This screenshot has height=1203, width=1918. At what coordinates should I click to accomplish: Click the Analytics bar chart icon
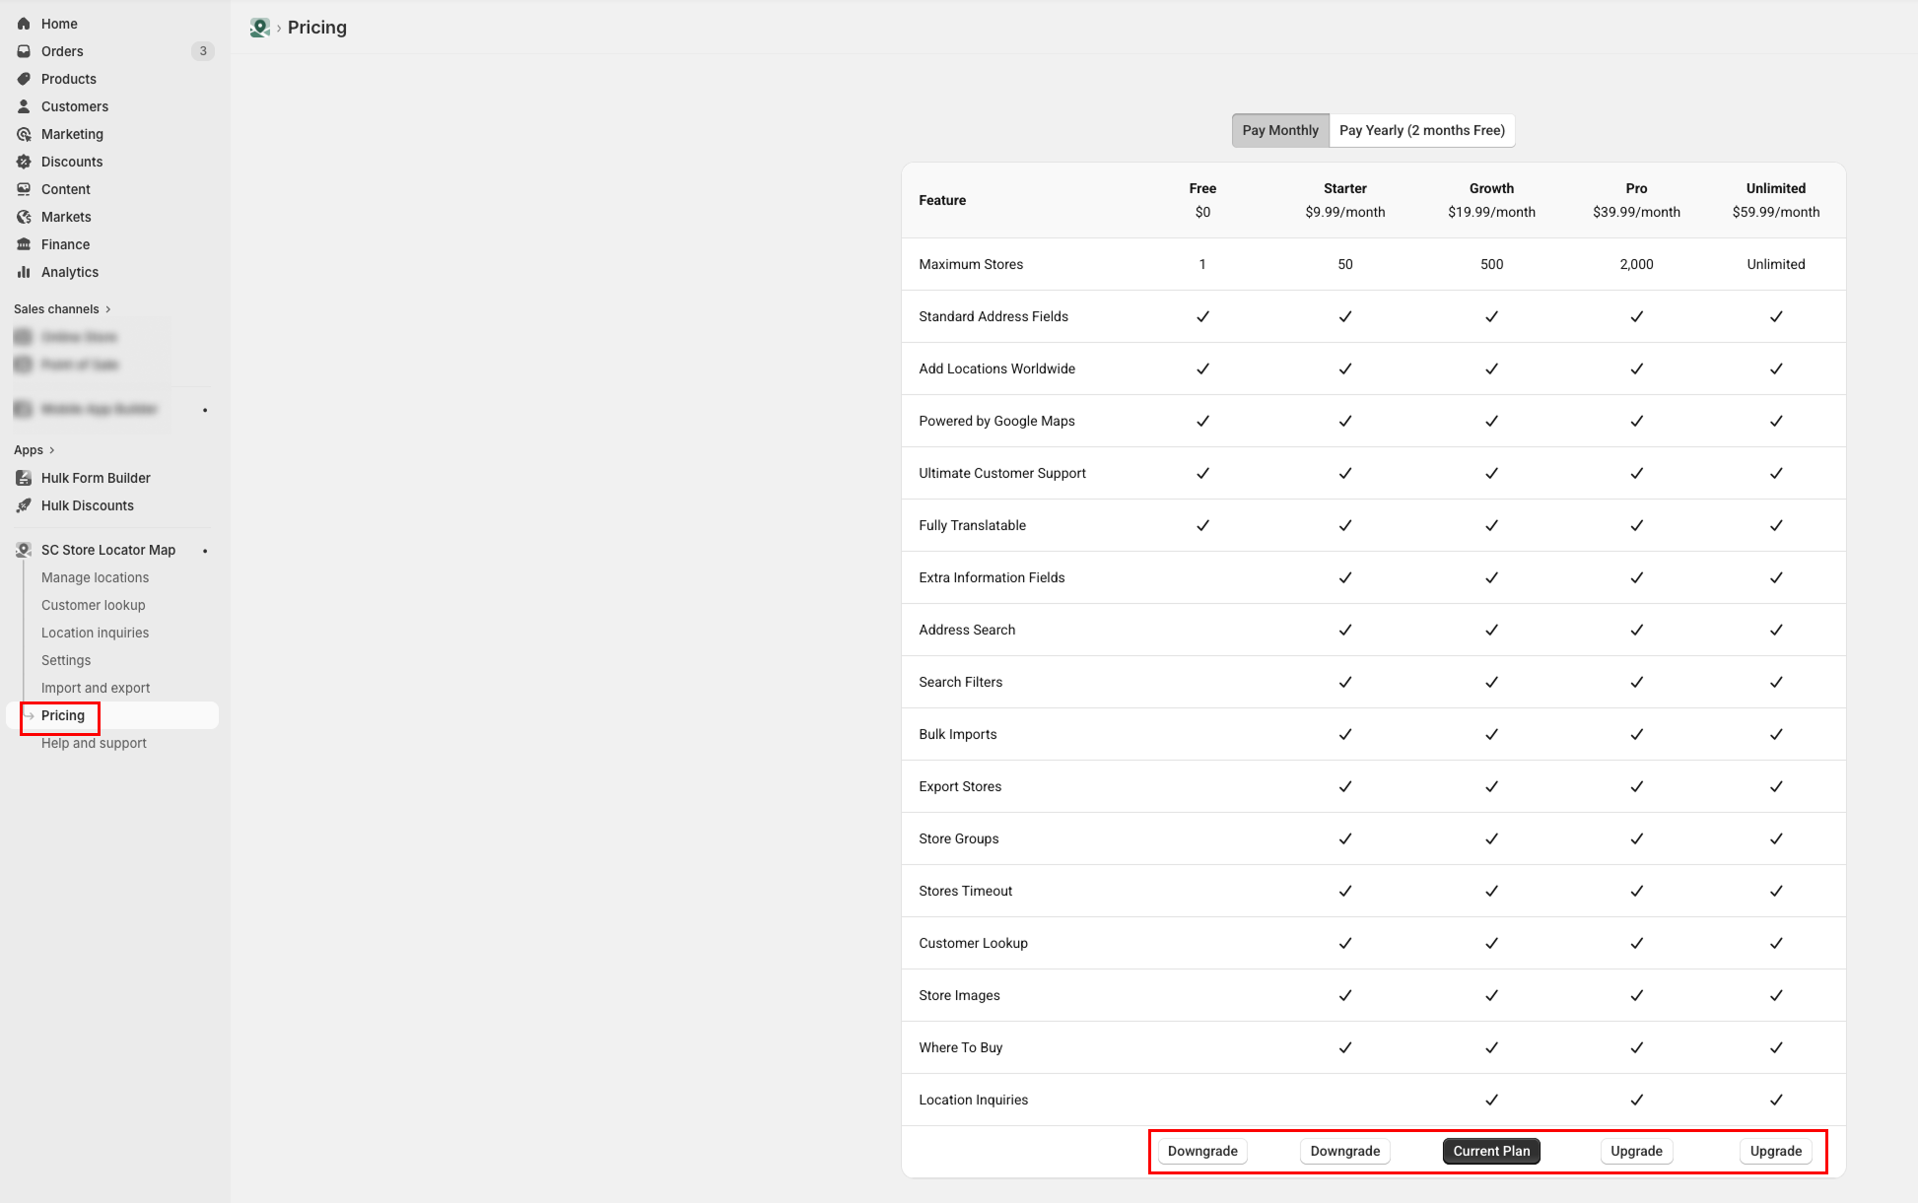pos(24,272)
